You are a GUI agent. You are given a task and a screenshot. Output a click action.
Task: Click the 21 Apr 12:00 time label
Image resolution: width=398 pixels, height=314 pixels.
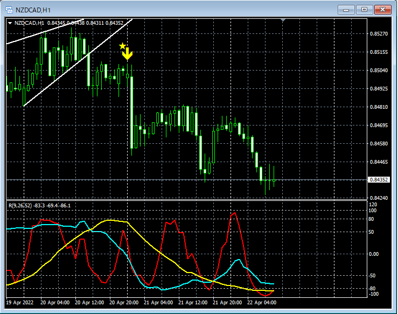193,303
